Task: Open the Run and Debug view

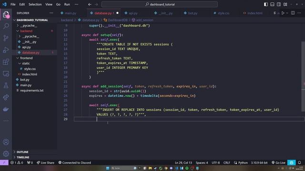Action: 6,50
